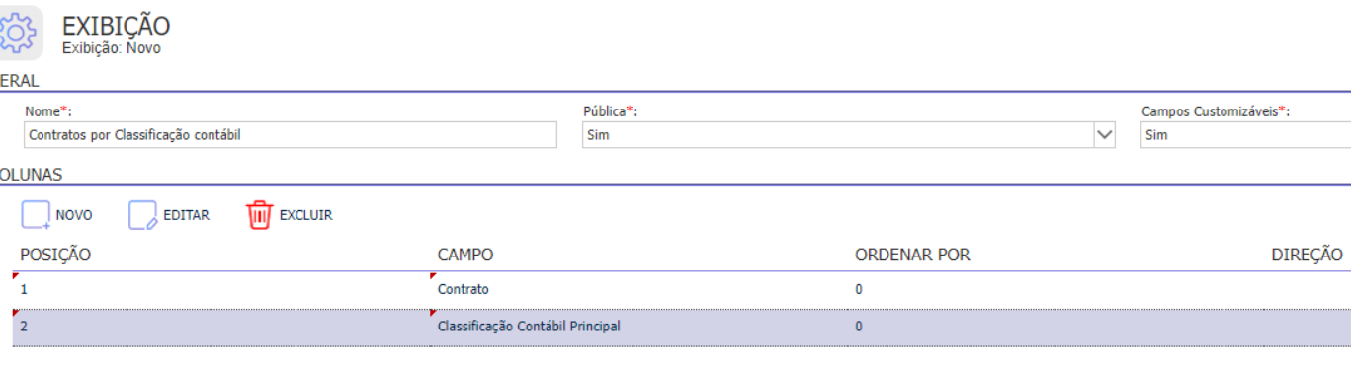This screenshot has width=1351, height=366.
Task: Click the red EXCLUIR trash icon
Action: point(259,215)
